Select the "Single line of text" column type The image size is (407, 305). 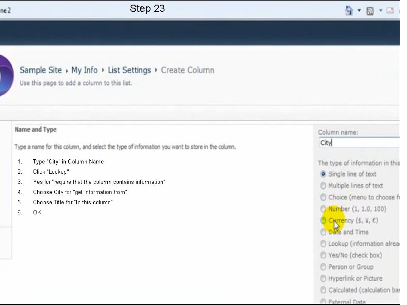pos(323,174)
